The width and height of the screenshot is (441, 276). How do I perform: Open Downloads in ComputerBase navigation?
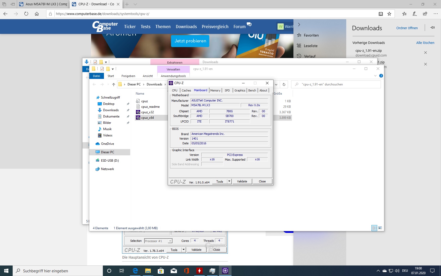pos(186,27)
